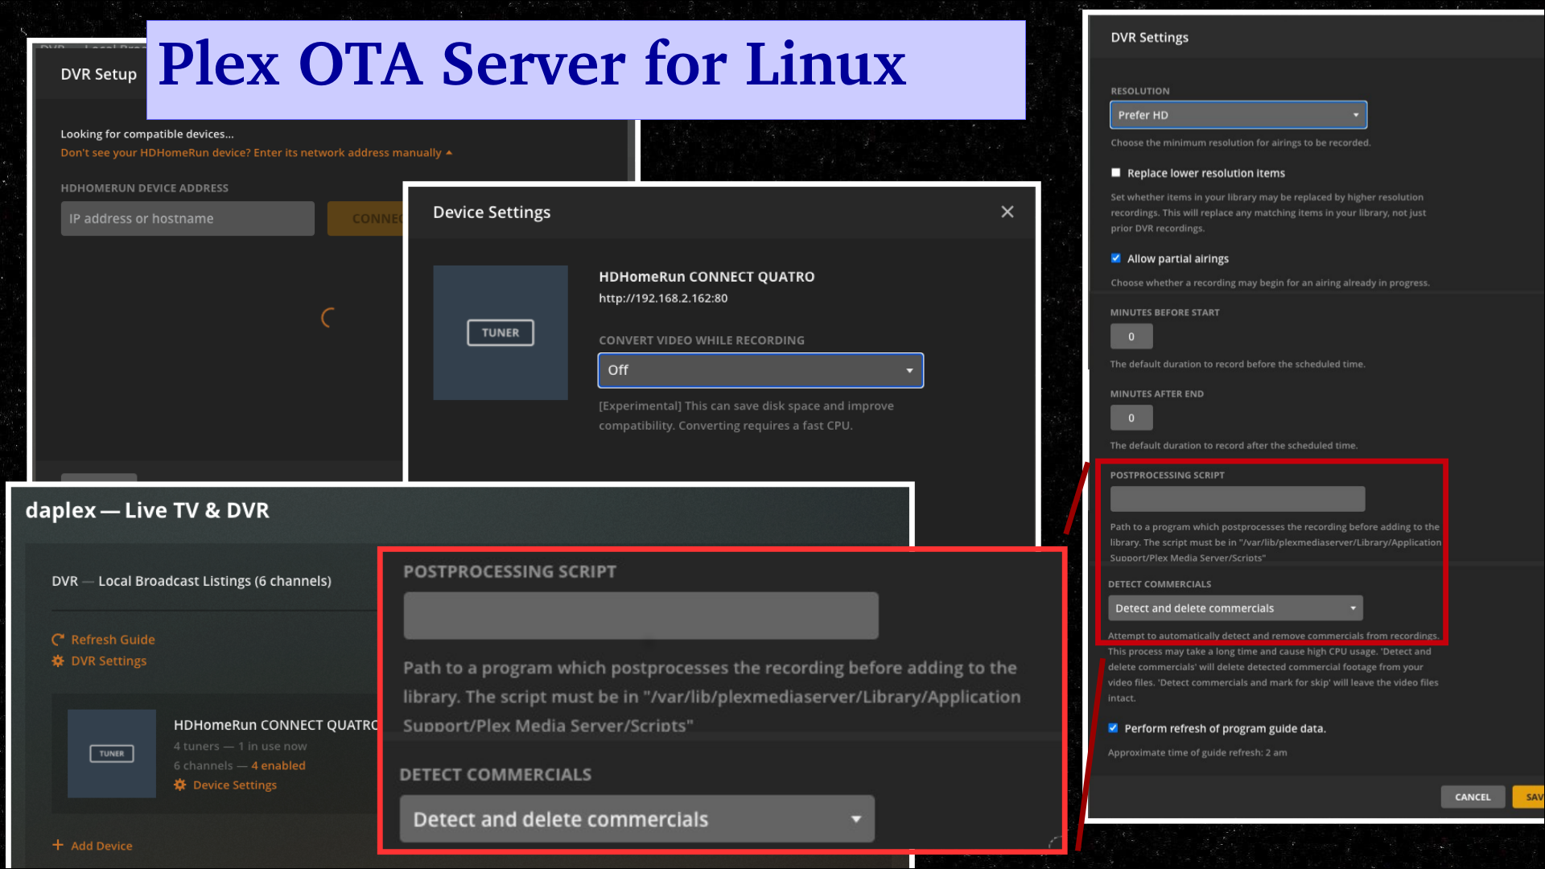The width and height of the screenshot is (1545, 869).
Task: Close the Device Settings dialog
Action: [x=1007, y=212]
